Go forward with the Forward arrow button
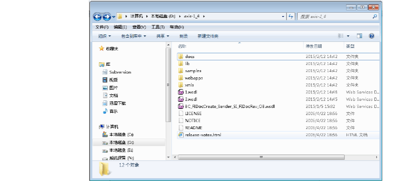The height and width of the screenshot is (181, 420). (107, 16)
